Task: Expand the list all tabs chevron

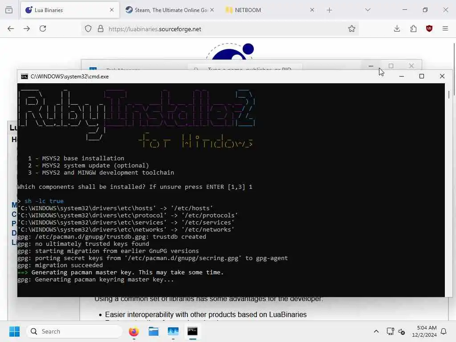Action: click(x=368, y=10)
